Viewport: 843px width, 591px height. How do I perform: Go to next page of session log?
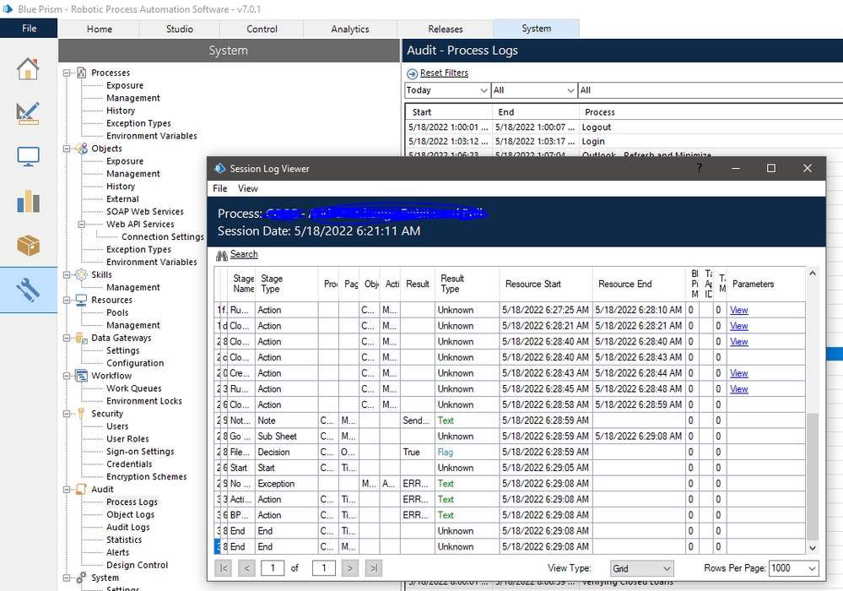point(350,568)
